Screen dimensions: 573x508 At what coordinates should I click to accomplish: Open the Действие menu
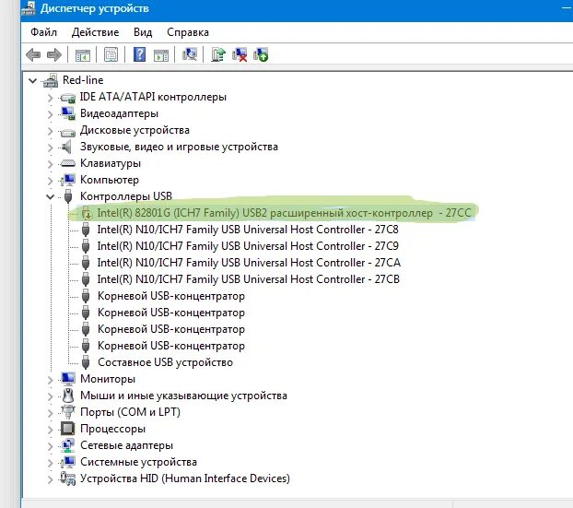95,32
